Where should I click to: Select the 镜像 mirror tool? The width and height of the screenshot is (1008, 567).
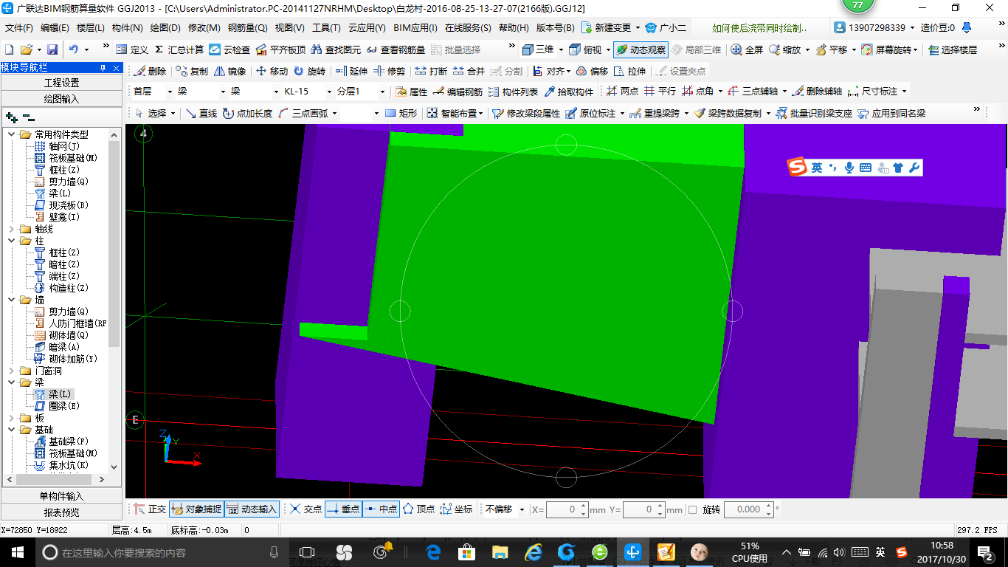click(230, 72)
